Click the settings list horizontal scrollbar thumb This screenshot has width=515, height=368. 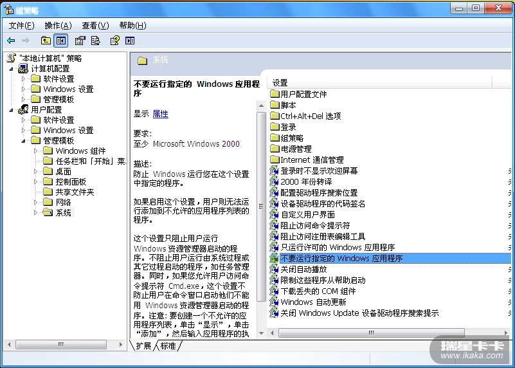pyautogui.click(x=372, y=333)
